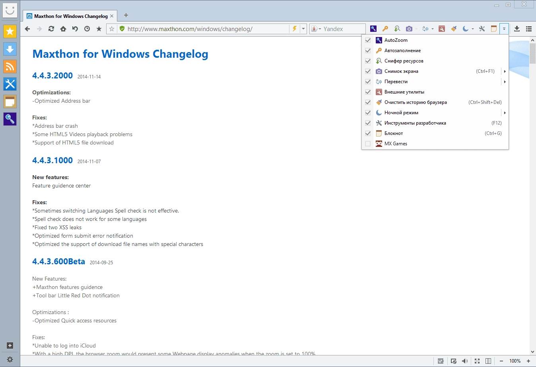Image resolution: width=536 pixels, height=367 pixels.
Task: Open the tools icon in the sidebar
Action: coord(10,84)
